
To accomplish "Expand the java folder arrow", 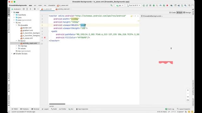I will (x=14, y=18).
